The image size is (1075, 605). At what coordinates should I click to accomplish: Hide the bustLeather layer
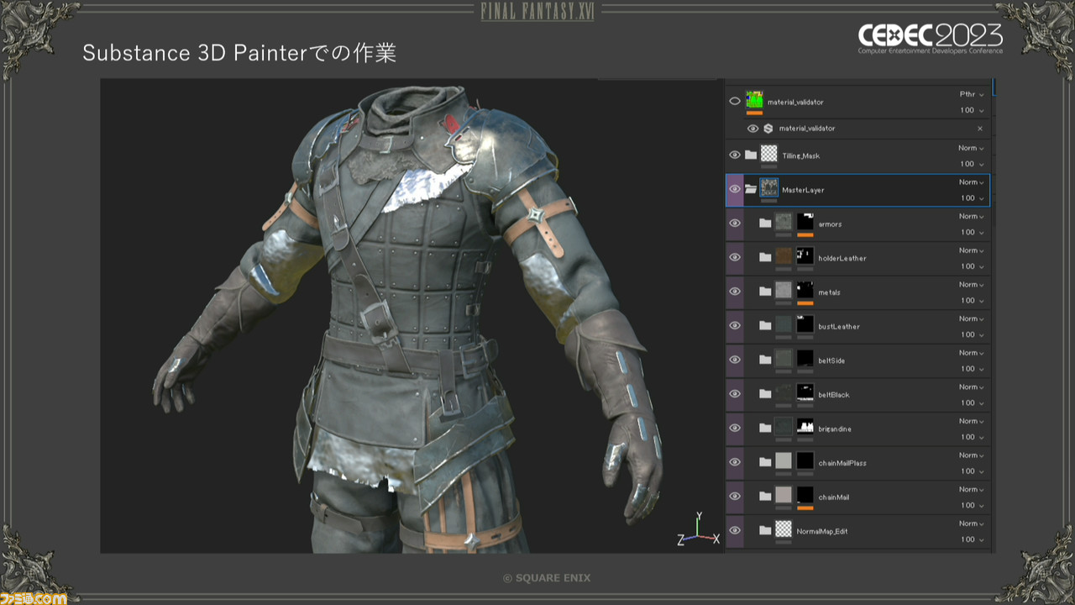click(735, 325)
